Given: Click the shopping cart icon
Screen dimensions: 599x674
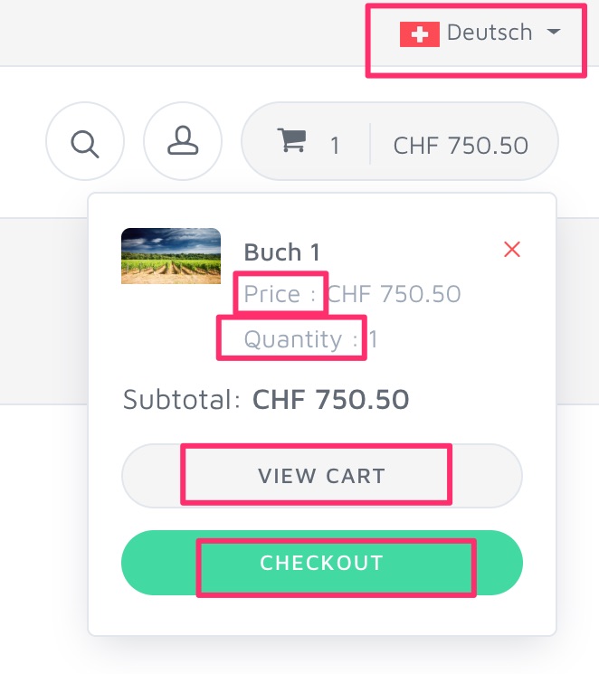Looking at the screenshot, I should click(x=292, y=140).
